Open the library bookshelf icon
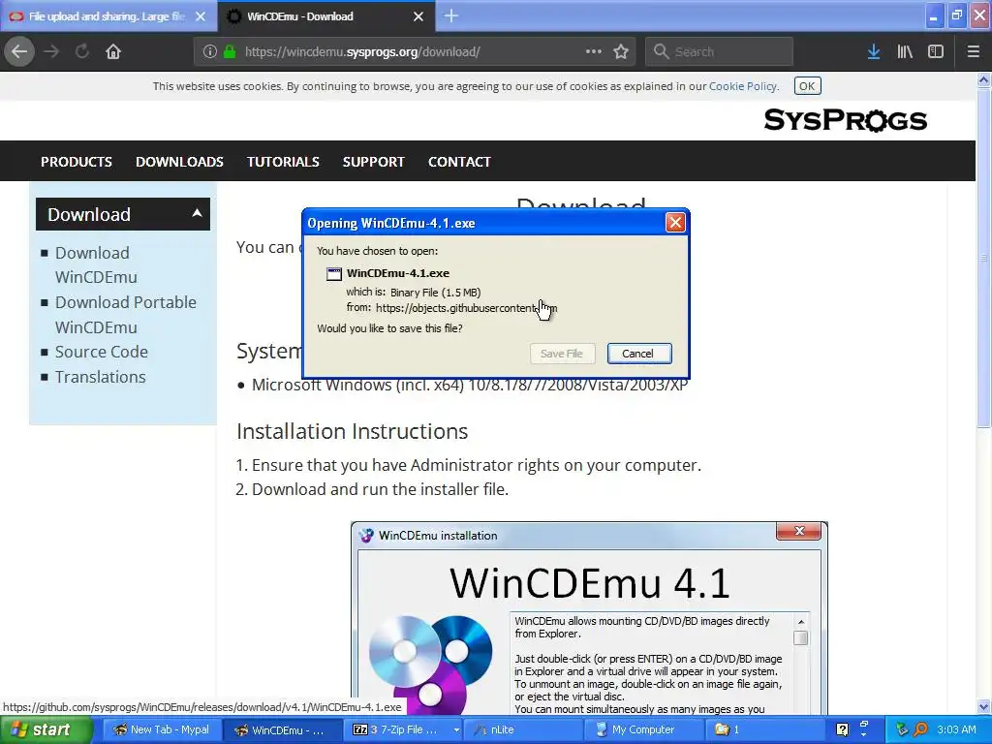The width and height of the screenshot is (992, 744). tap(905, 52)
